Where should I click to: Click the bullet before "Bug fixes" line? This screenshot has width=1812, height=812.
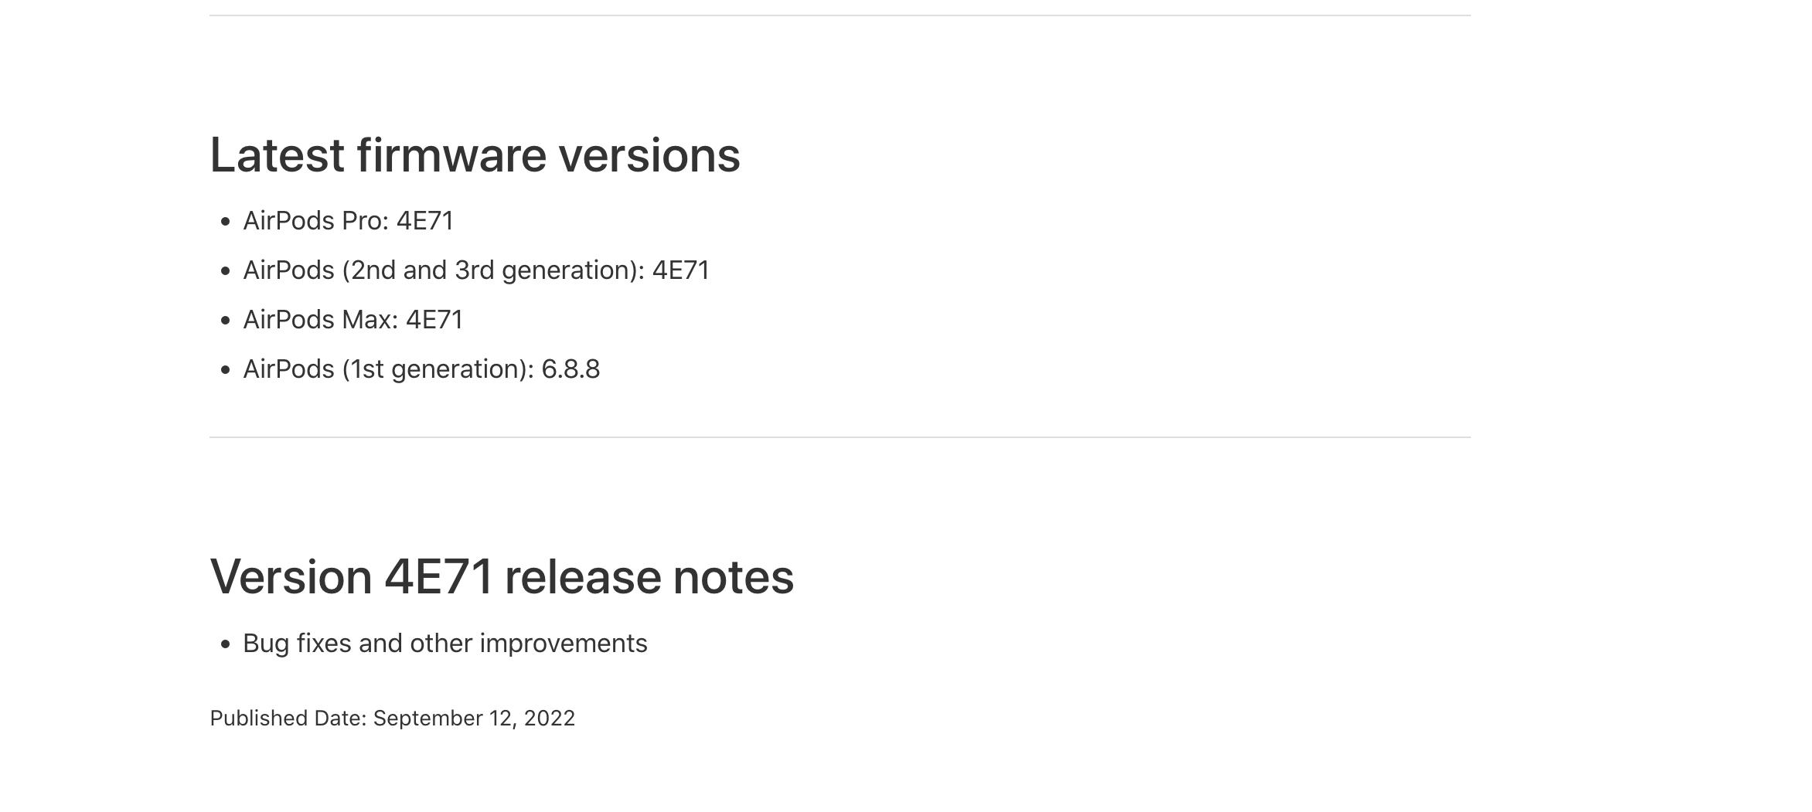(226, 644)
